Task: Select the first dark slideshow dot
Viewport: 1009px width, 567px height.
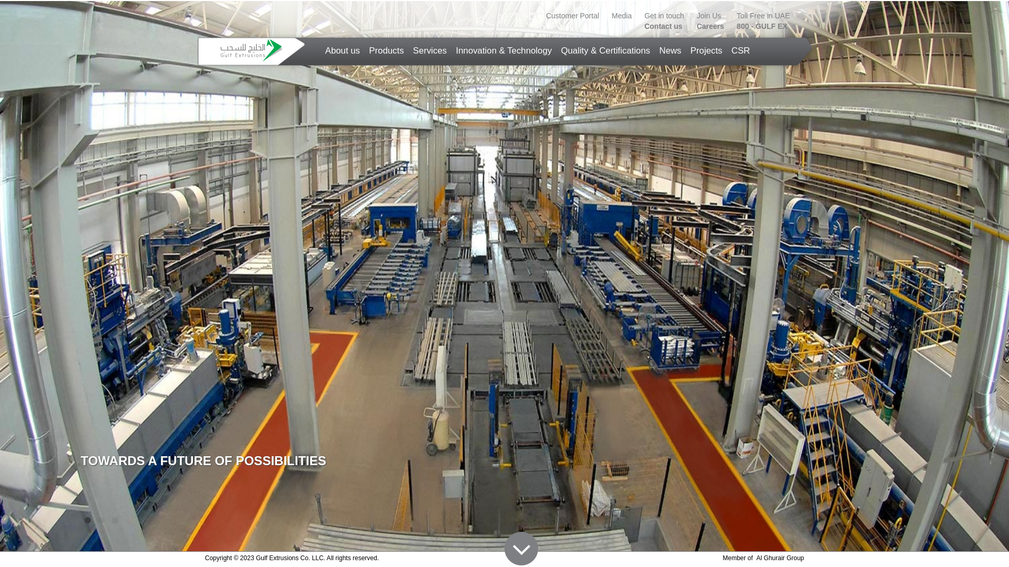Action: pyautogui.click(x=88, y=520)
